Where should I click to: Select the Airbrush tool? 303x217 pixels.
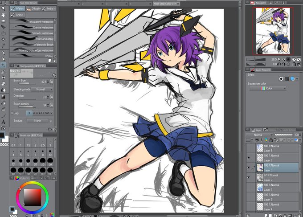click(x=3, y=72)
